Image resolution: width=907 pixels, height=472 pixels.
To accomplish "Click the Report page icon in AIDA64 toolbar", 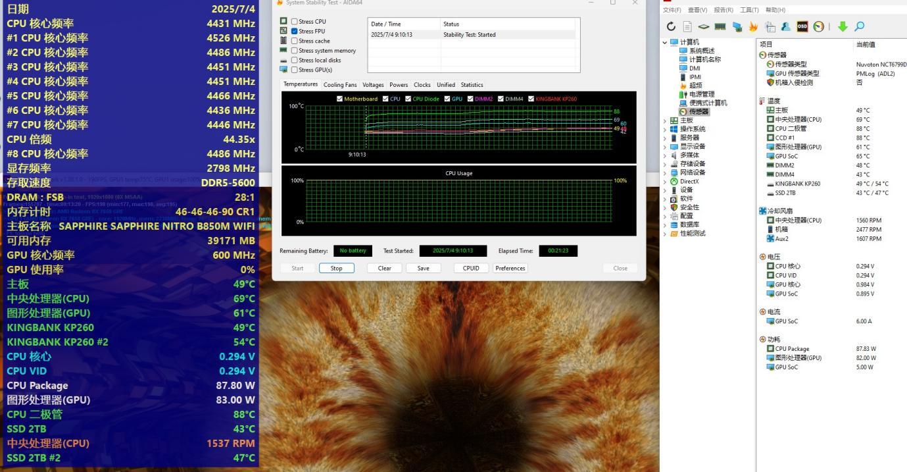I will pyautogui.click(x=687, y=27).
